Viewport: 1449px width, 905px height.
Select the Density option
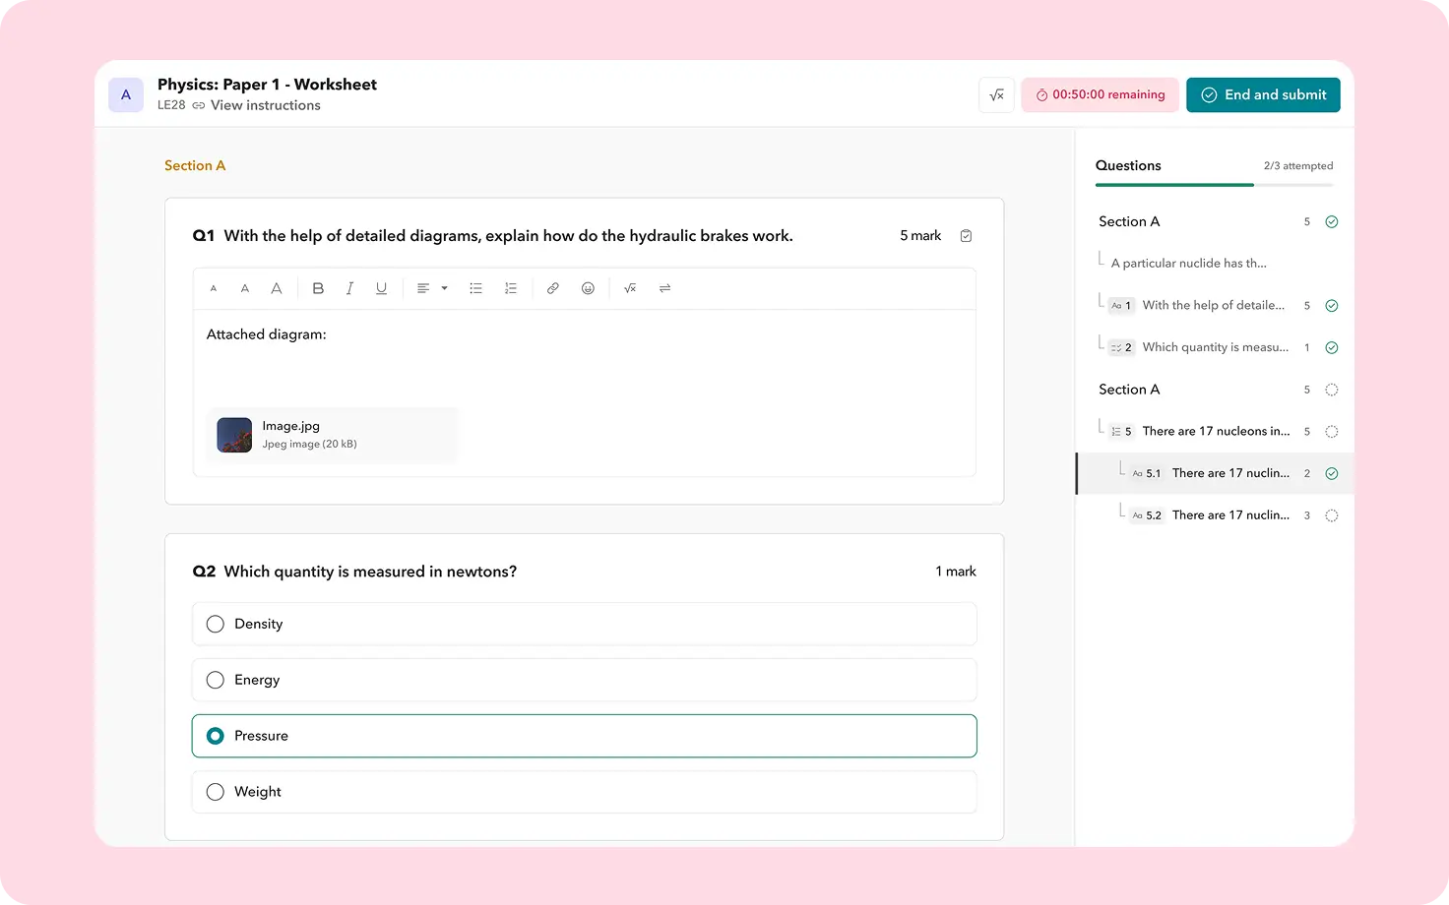tap(585, 624)
